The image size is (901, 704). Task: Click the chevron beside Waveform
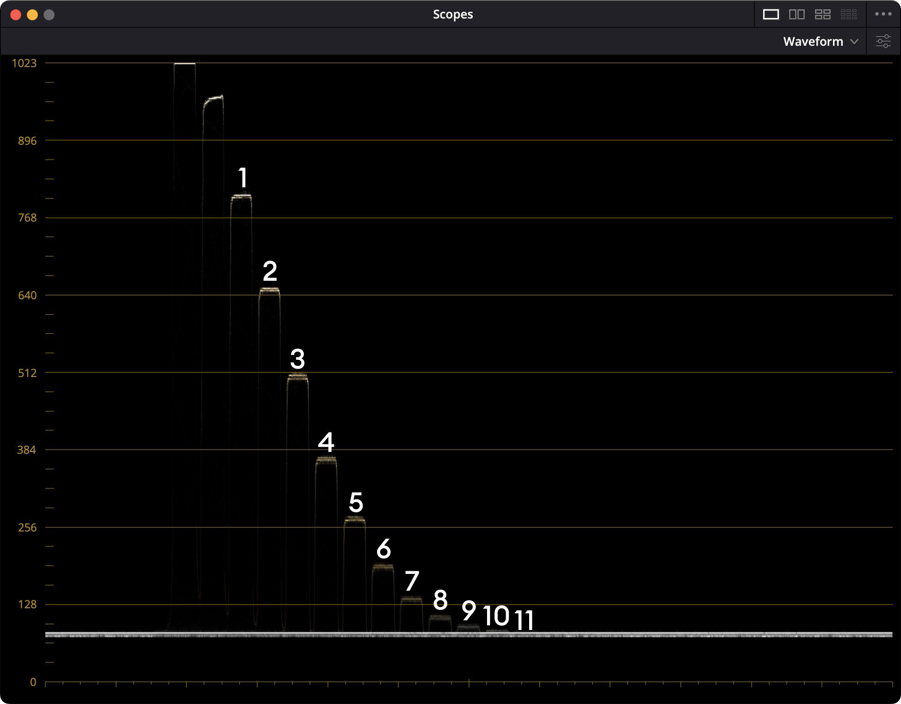click(854, 42)
